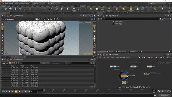
Task: Select the Circle shelf tool
Action: pos(40,9)
